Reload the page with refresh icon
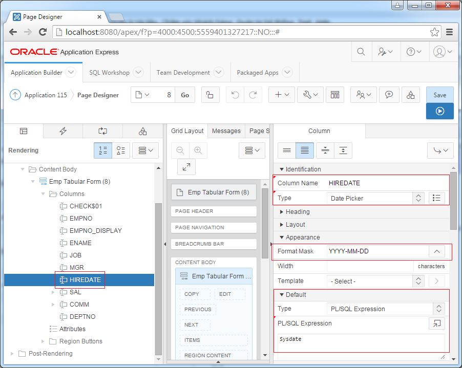The height and width of the screenshot is (368, 462). coord(43,32)
